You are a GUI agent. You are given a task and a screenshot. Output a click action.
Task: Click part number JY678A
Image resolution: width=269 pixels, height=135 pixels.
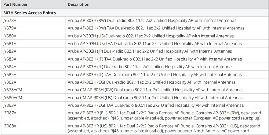point(10,20)
